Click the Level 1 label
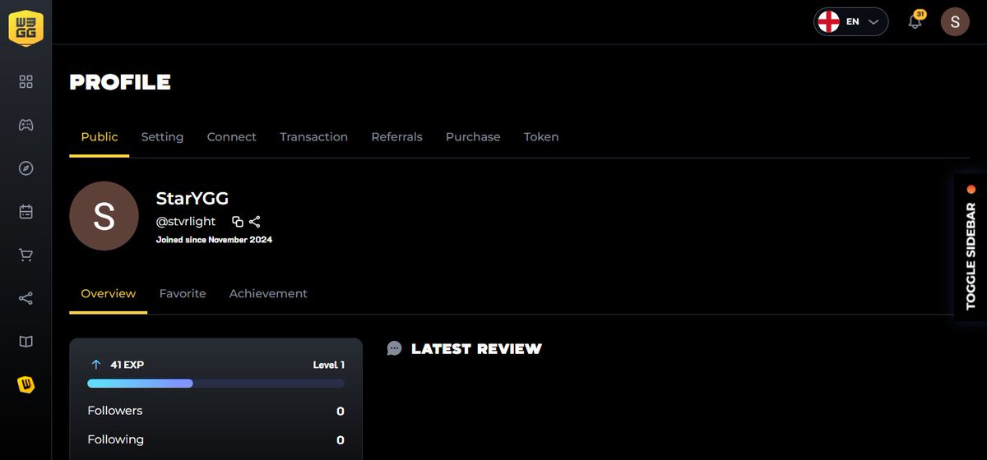This screenshot has width=987, height=460. tap(329, 365)
